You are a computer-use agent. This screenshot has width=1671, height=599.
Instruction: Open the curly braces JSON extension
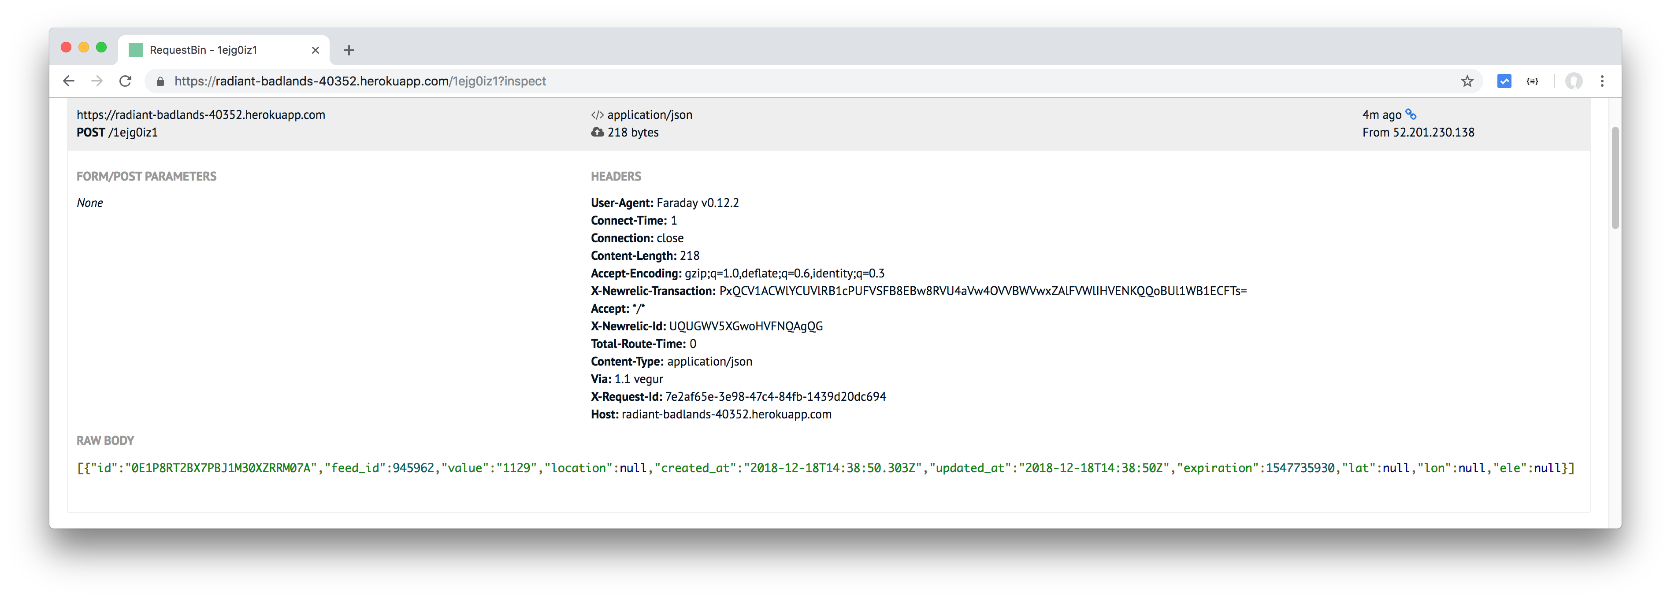click(1532, 81)
